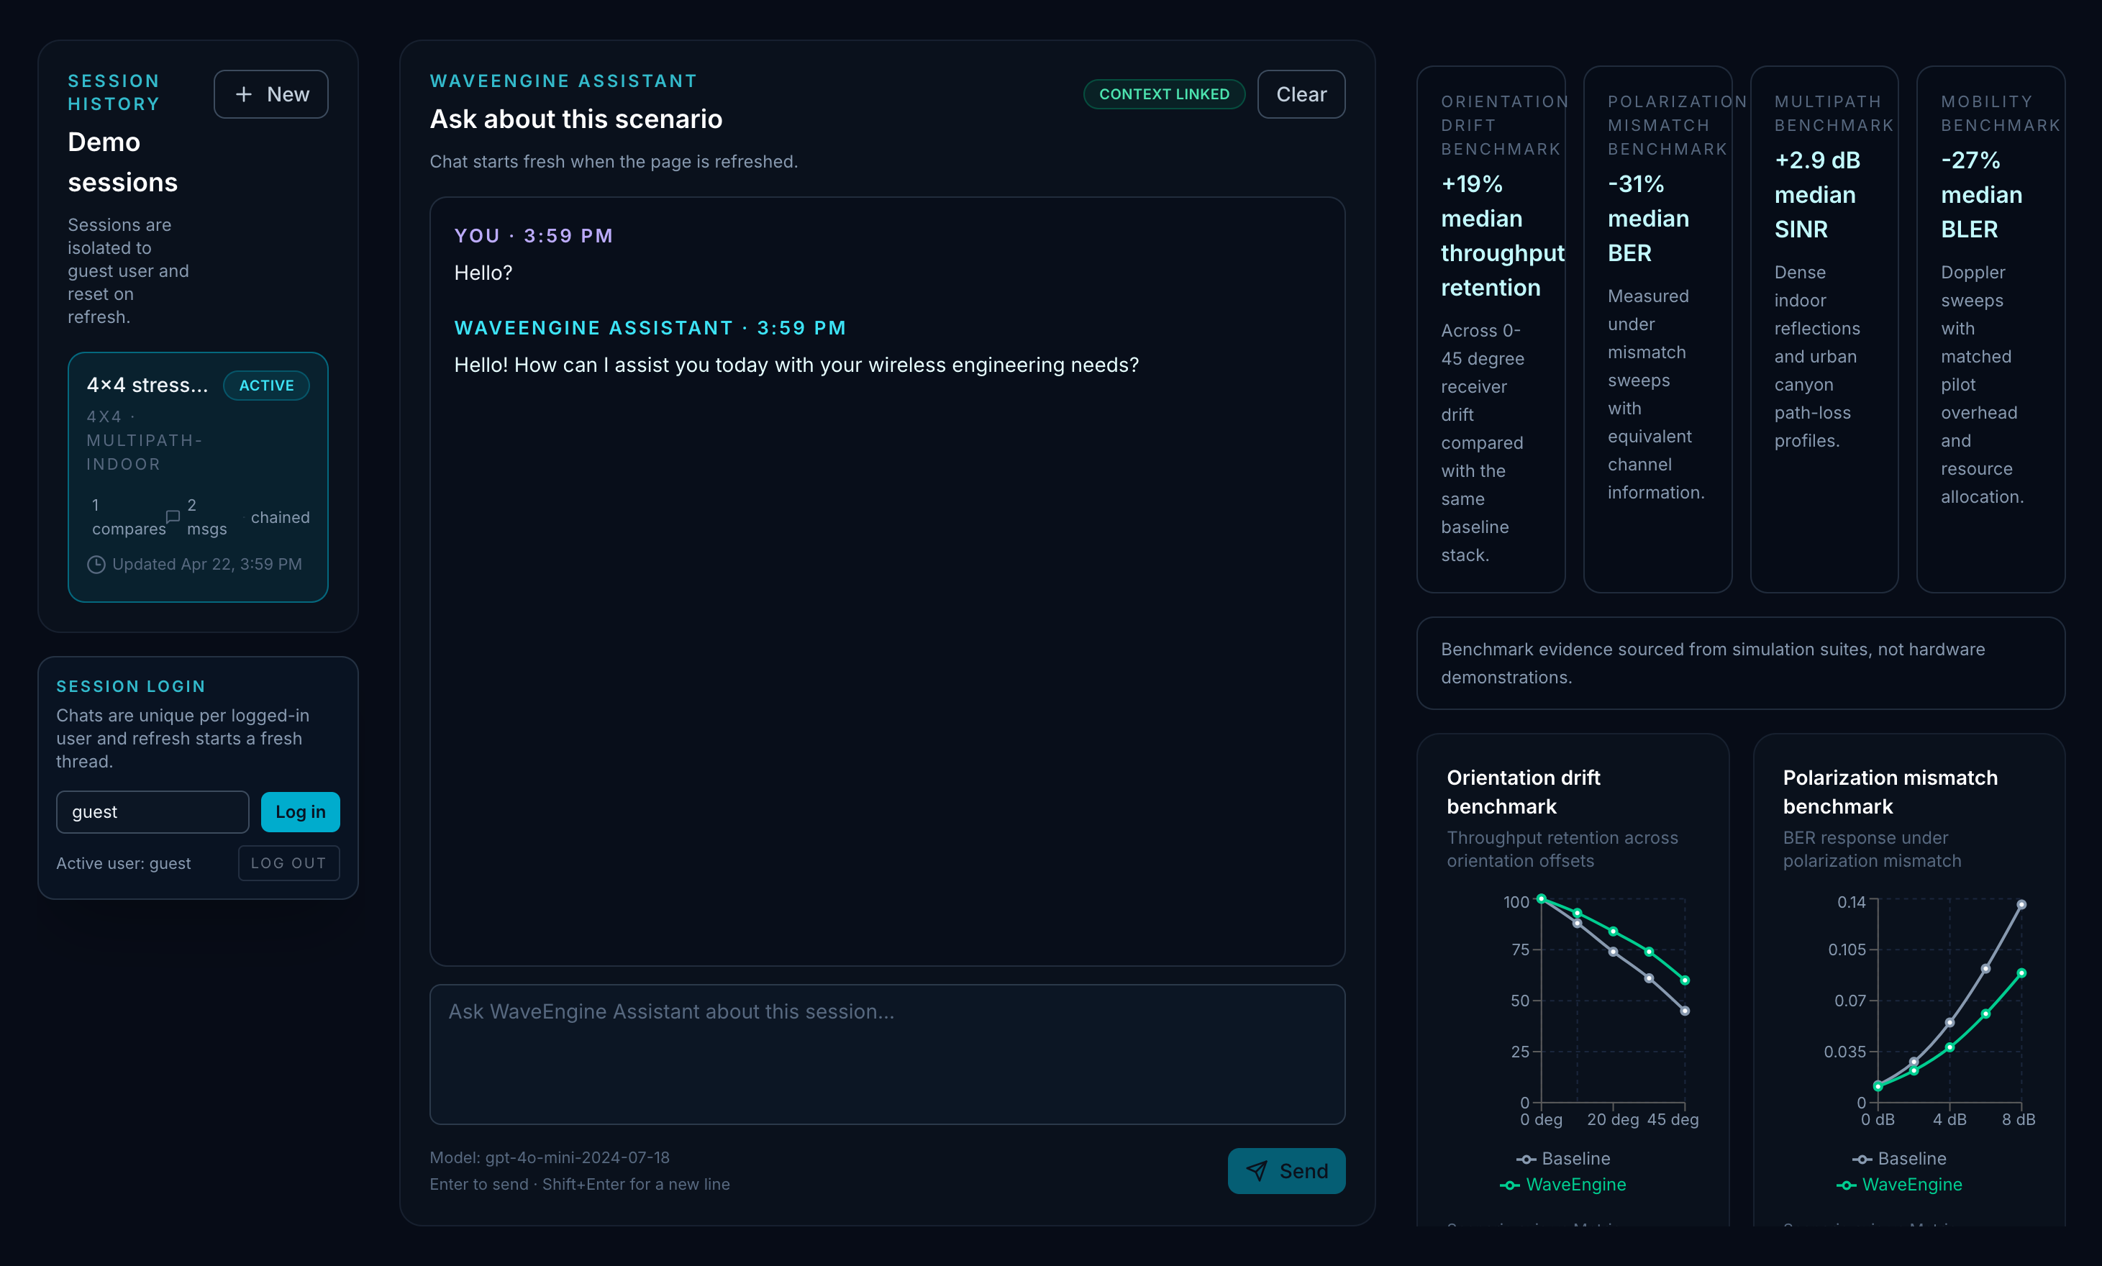Click '1 compares' in session card
The image size is (2102, 1266).
point(129,517)
